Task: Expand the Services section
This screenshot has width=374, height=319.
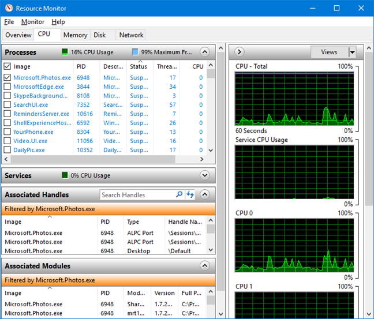Action: click(204, 175)
